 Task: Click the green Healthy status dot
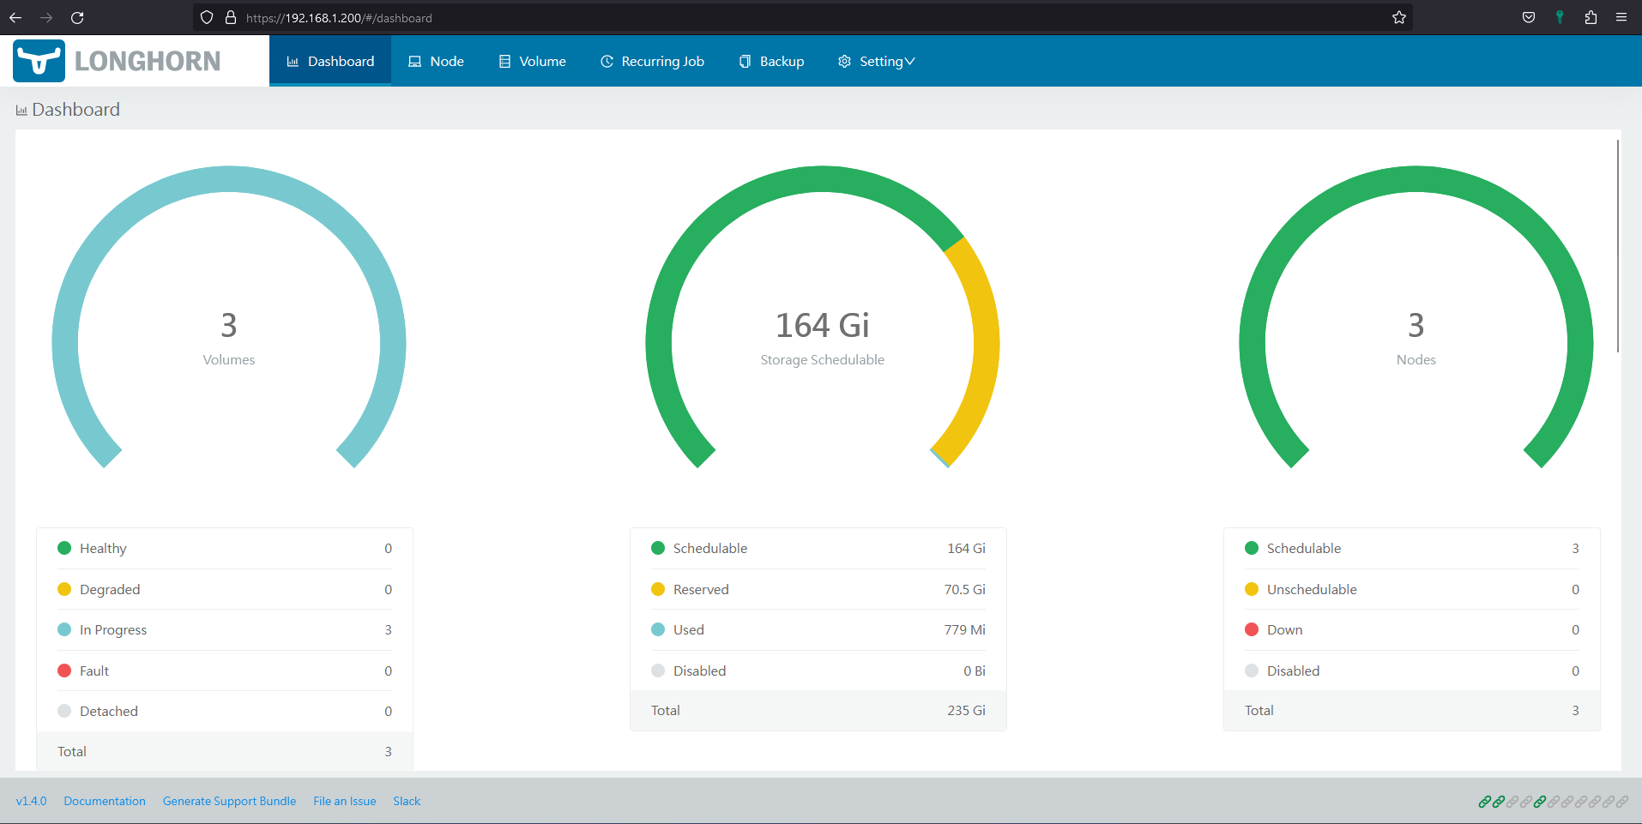coord(64,548)
